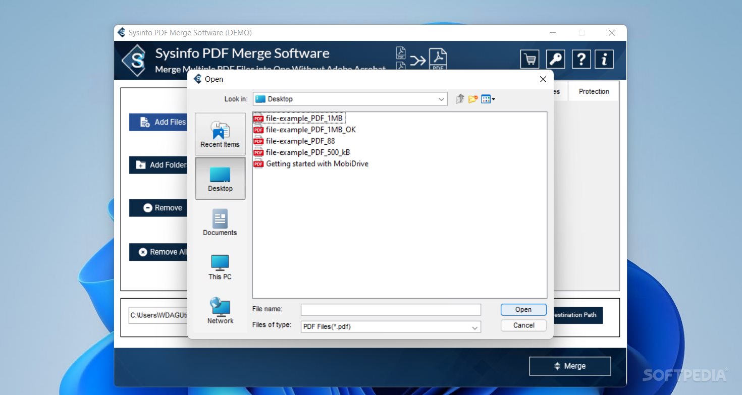742x395 pixels.
Task: Select Desktop in the dialog sidebar
Action: (220, 178)
